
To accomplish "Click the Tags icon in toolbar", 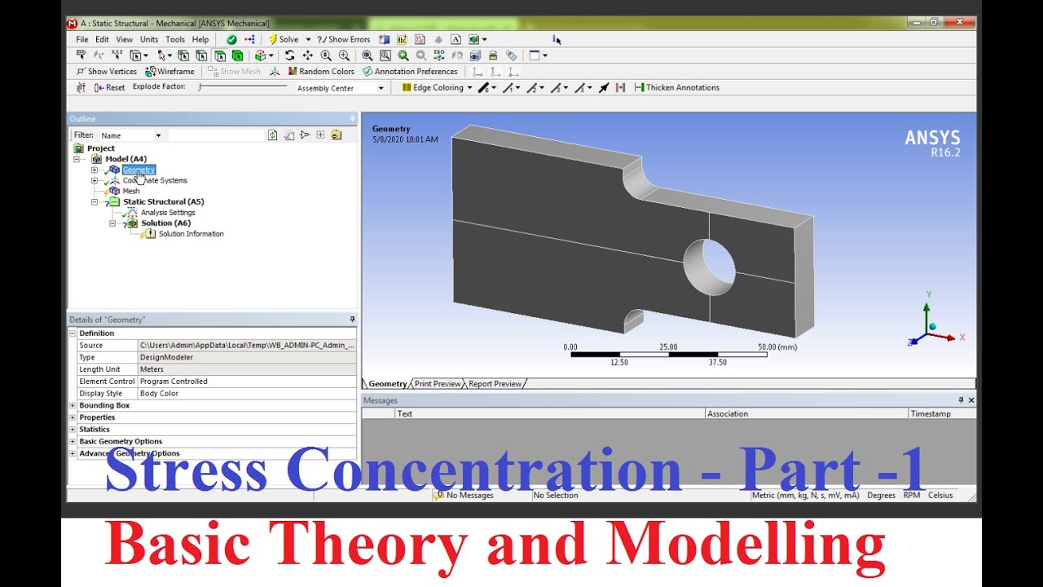I will (x=511, y=55).
